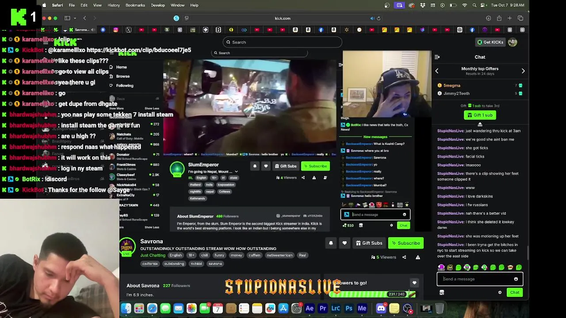
Task: Open main chat settings gear
Action: point(500,292)
